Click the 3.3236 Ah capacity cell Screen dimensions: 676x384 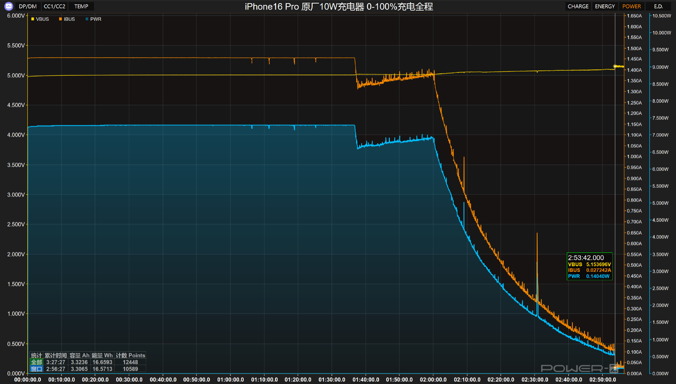pos(79,362)
